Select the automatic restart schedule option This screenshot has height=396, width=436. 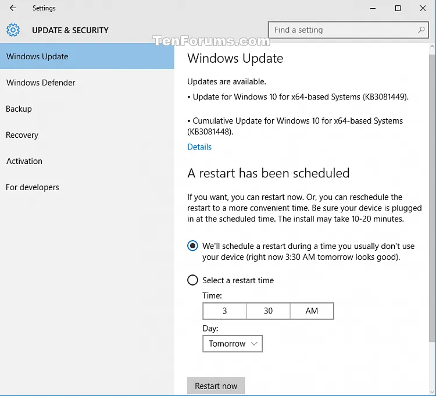click(x=192, y=246)
